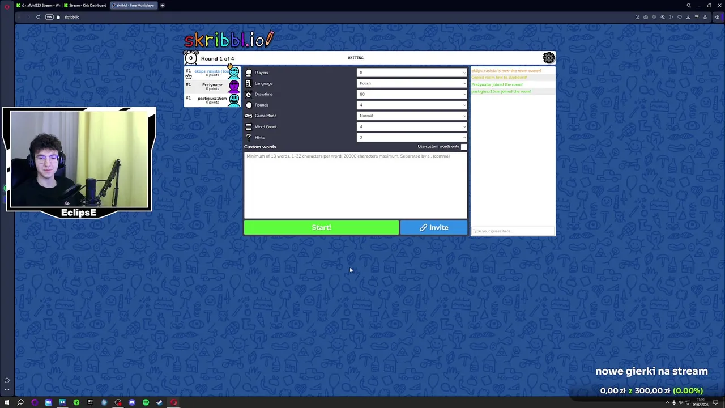This screenshot has height=408, width=725.
Task: Select Prażynator's purple avatar
Action: pyautogui.click(x=234, y=86)
